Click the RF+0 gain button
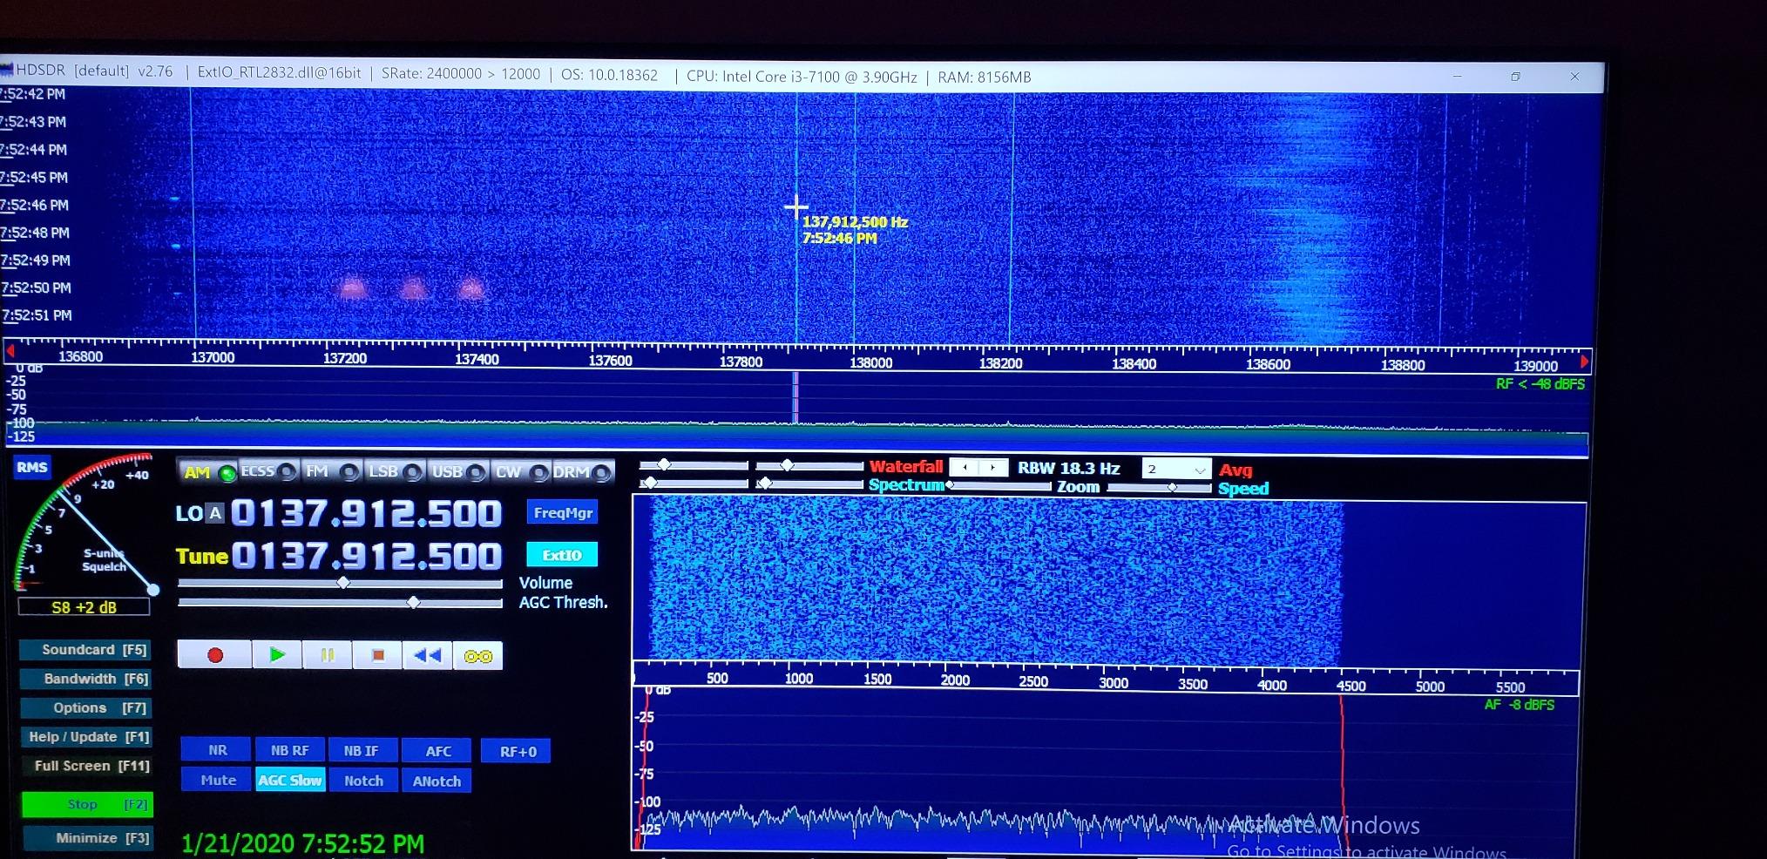Viewport: 1767px width, 859px height. coord(518,751)
